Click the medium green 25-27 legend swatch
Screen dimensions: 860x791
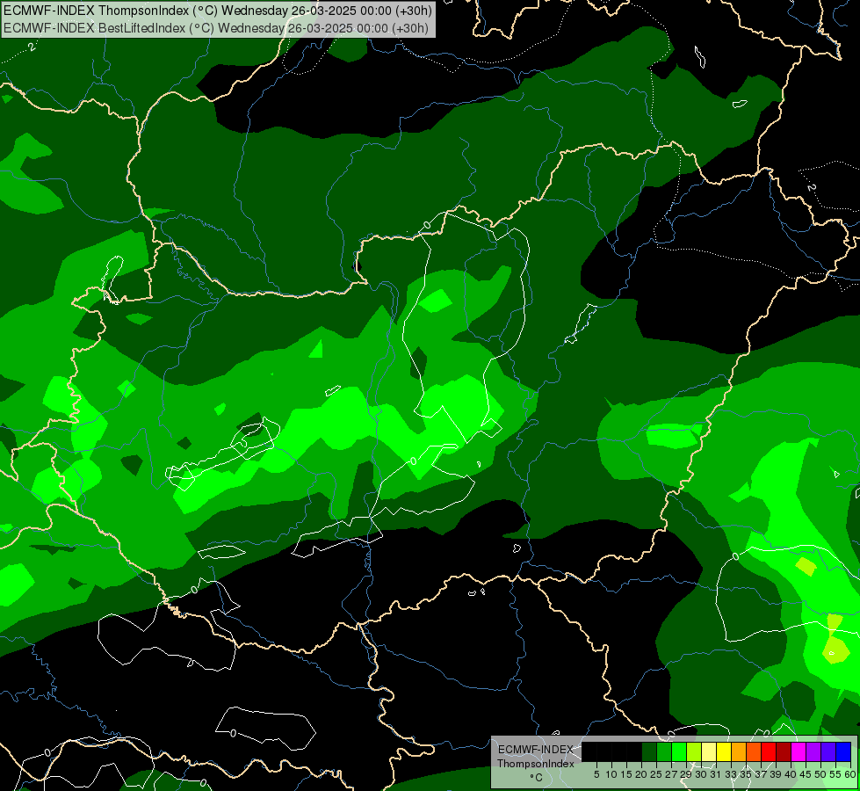(x=664, y=751)
